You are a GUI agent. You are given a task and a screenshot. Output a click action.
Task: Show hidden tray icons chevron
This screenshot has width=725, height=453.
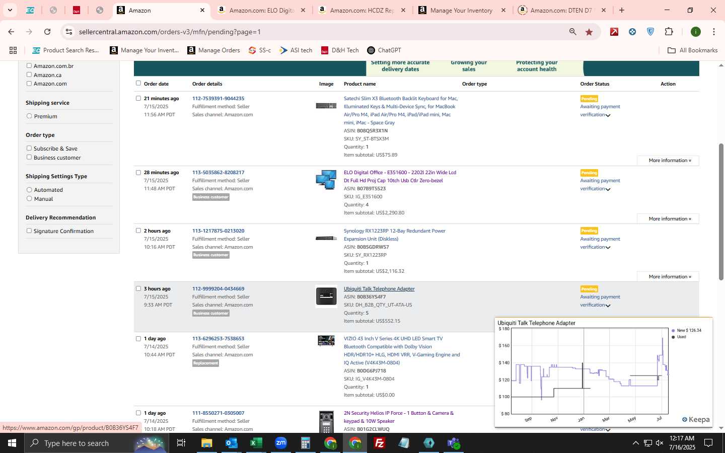(635, 443)
